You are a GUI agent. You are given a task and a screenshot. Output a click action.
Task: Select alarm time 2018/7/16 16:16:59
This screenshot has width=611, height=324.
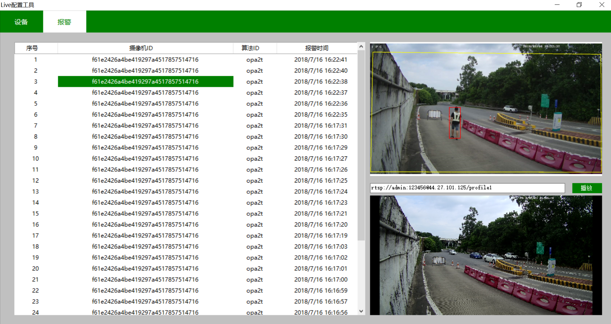(321, 291)
